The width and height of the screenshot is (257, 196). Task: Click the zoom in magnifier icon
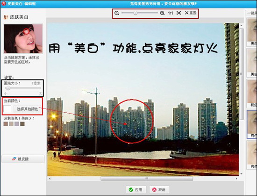162,13
